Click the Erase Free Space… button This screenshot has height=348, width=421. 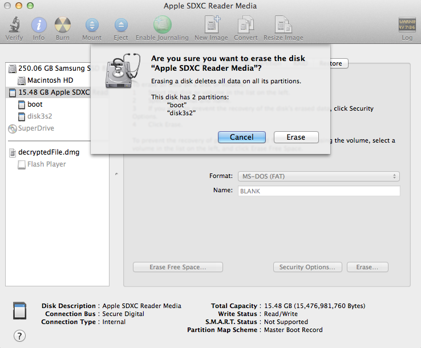tap(178, 267)
